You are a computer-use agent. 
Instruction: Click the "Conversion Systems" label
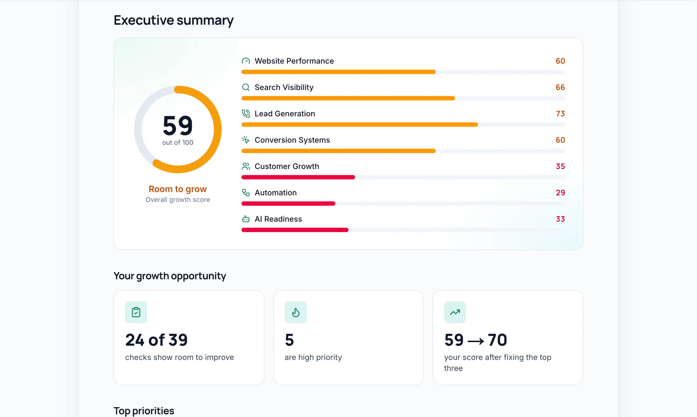292,140
